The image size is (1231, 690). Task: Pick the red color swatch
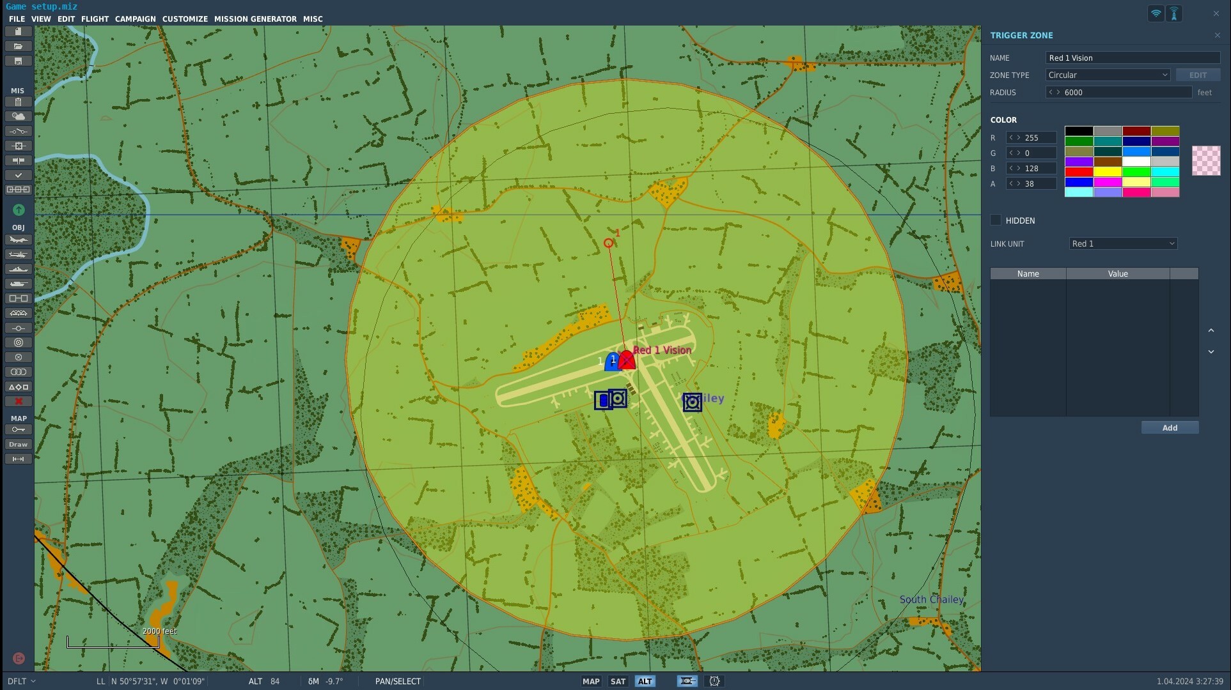click(1079, 172)
